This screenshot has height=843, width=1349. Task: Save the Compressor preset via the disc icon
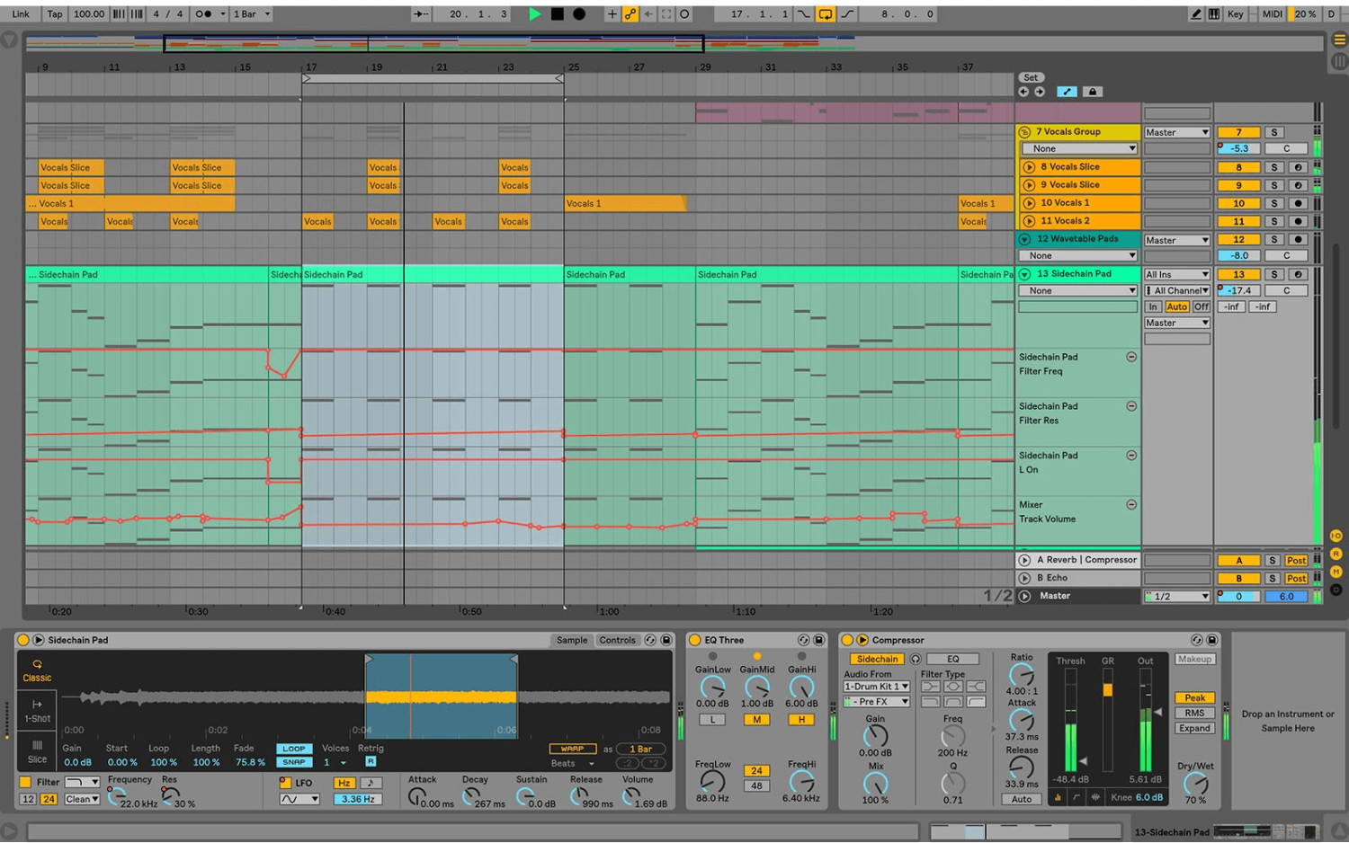1211,639
